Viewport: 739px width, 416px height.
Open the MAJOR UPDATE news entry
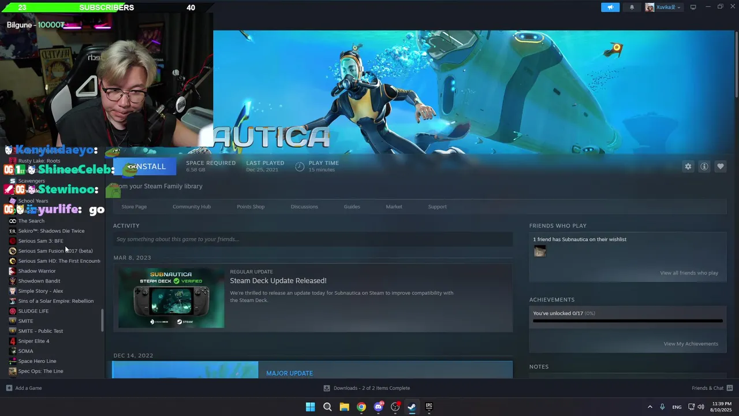290,373
